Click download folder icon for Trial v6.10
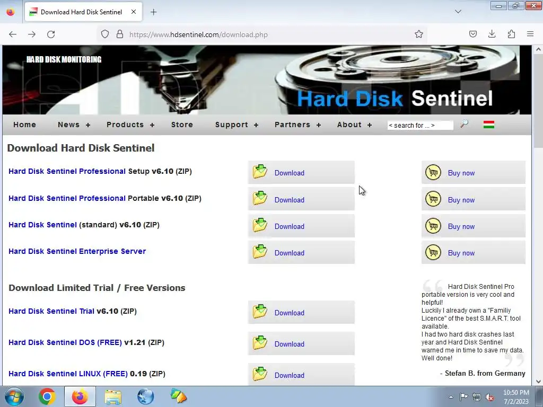Screen dimensions: 543x407 coord(260,312)
